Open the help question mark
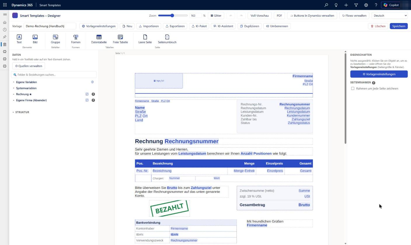411x245 pixels. [x=376, y=5]
